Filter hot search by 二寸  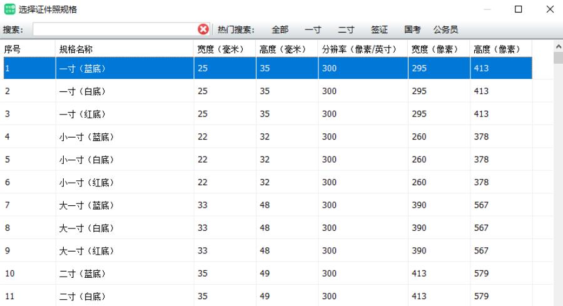(x=346, y=29)
